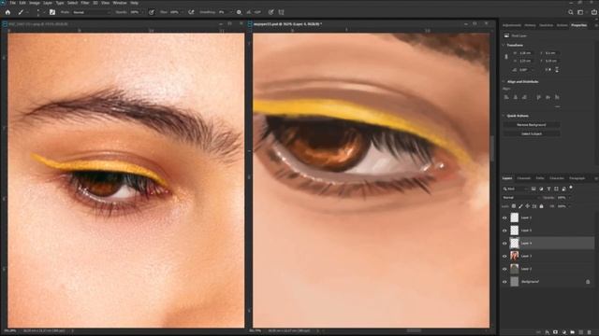Turn layer filtering on or off
The image size is (599, 336).
[571, 188]
